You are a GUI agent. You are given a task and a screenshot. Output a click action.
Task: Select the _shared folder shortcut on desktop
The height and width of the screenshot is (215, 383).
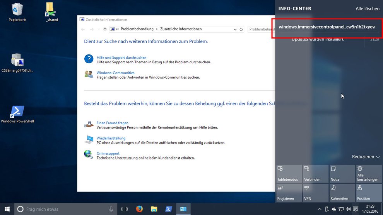tap(51, 12)
